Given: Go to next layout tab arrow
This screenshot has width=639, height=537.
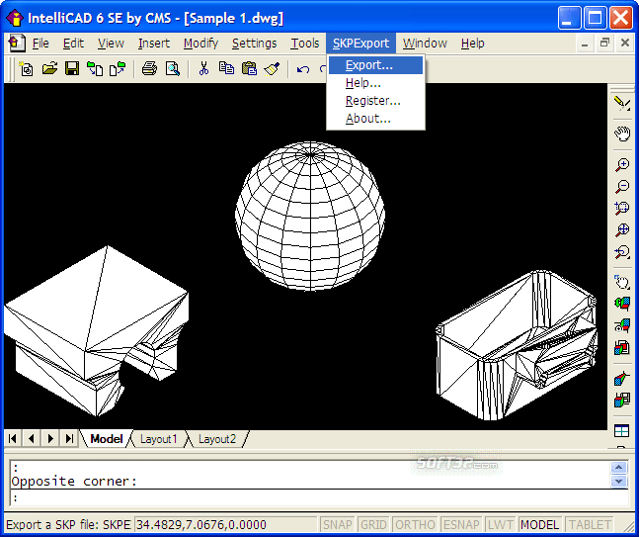Looking at the screenshot, I should [x=50, y=439].
